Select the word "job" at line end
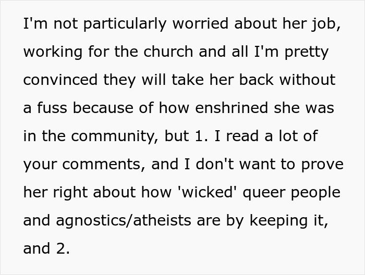Image resolution: width=365 pixels, height=275 pixels. point(328,23)
